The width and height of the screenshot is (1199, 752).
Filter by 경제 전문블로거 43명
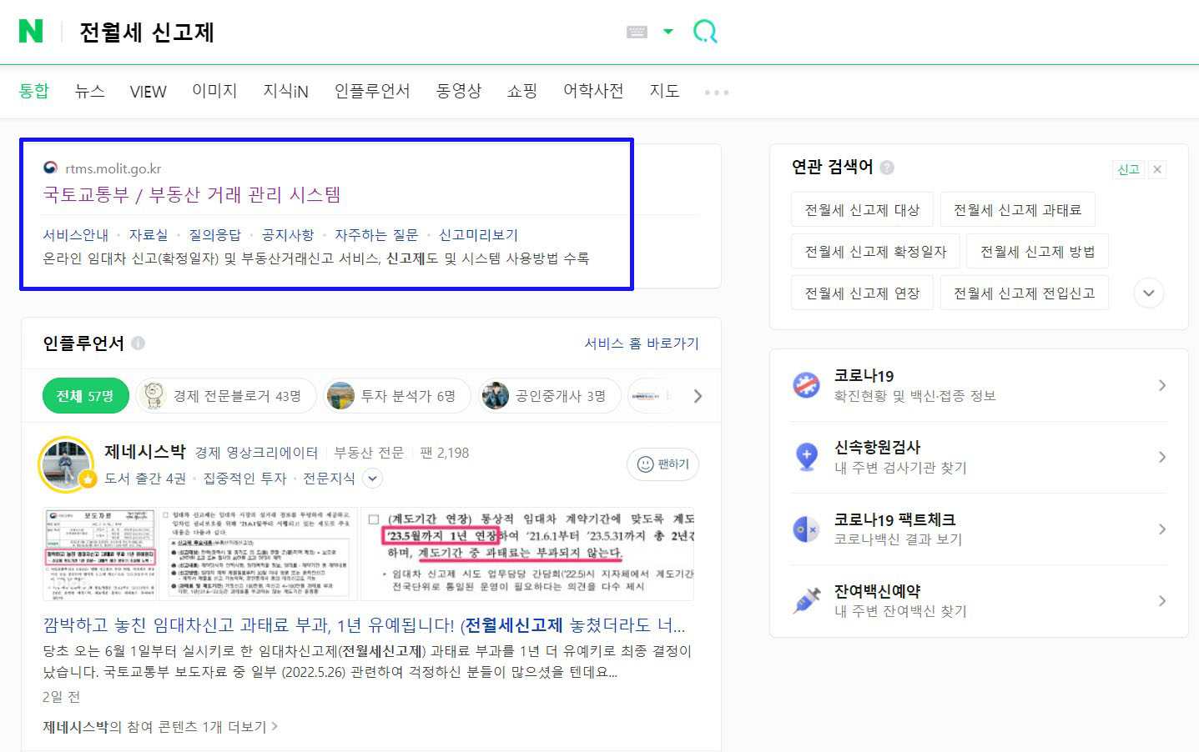(227, 396)
